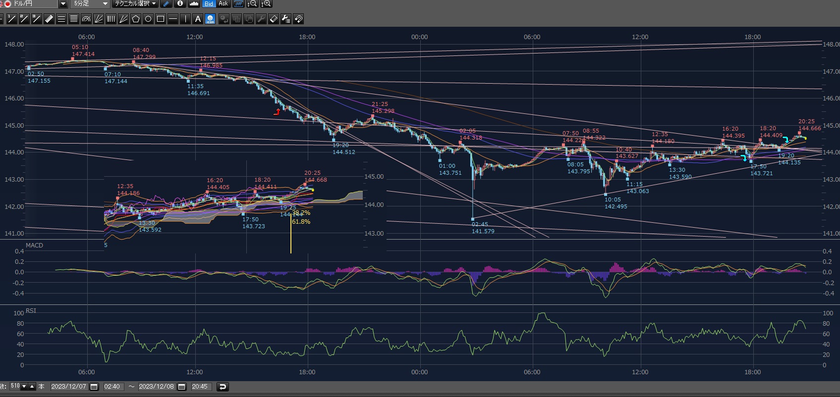This screenshot has height=397, width=840.
Task: Open the chart information menu button
Action: click(180, 4)
